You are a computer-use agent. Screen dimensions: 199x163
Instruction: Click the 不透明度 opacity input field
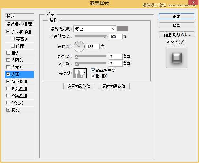tap(115, 37)
